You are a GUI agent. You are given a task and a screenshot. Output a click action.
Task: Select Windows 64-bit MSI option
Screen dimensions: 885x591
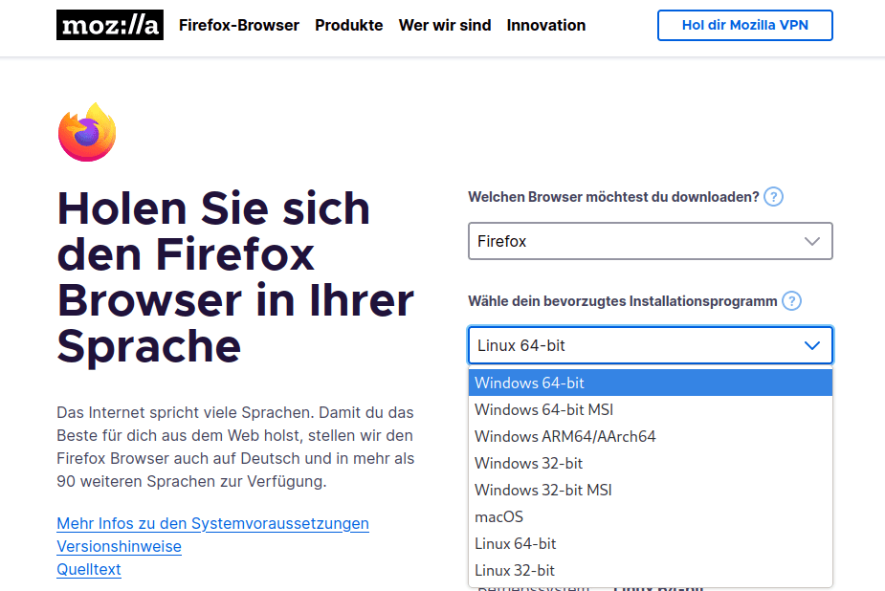[651, 409]
